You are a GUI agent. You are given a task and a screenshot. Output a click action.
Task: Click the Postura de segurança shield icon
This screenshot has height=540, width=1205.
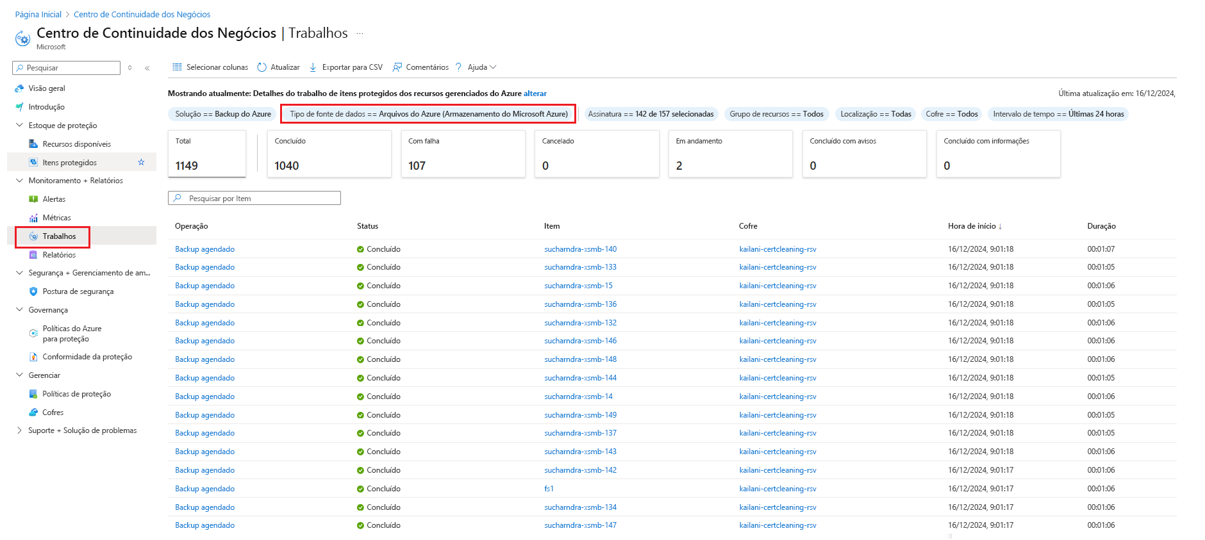[x=33, y=291]
